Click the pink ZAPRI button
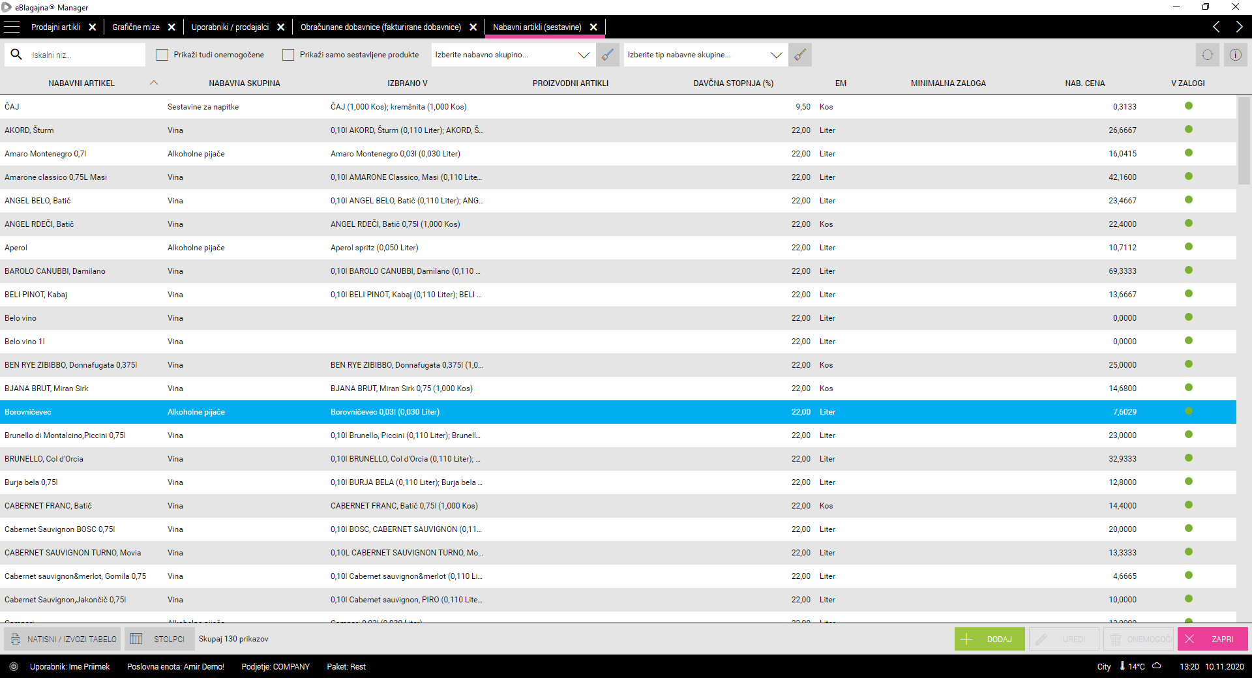The width and height of the screenshot is (1252, 678). coord(1213,639)
